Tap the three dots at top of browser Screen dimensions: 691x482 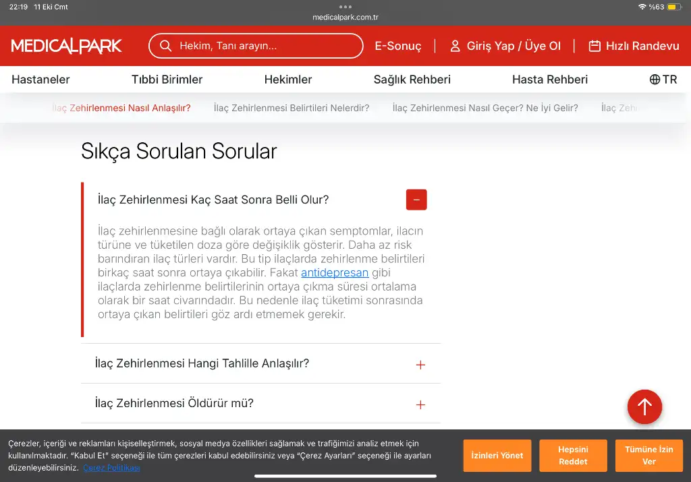coord(345,7)
